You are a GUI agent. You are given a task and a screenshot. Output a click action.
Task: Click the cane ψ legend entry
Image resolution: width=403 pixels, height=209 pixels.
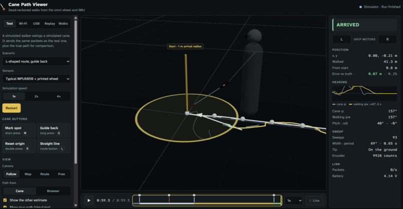[x=338, y=104]
